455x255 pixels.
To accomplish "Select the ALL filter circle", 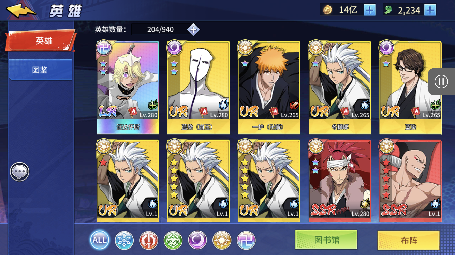I will click(x=100, y=240).
